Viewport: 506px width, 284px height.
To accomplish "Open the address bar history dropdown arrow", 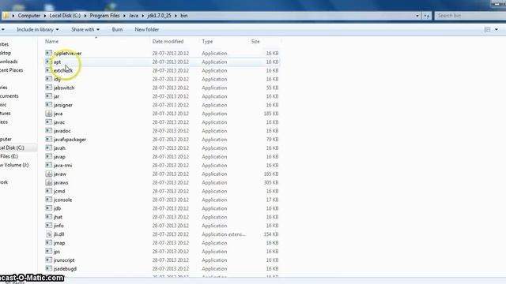I will [x=417, y=16].
